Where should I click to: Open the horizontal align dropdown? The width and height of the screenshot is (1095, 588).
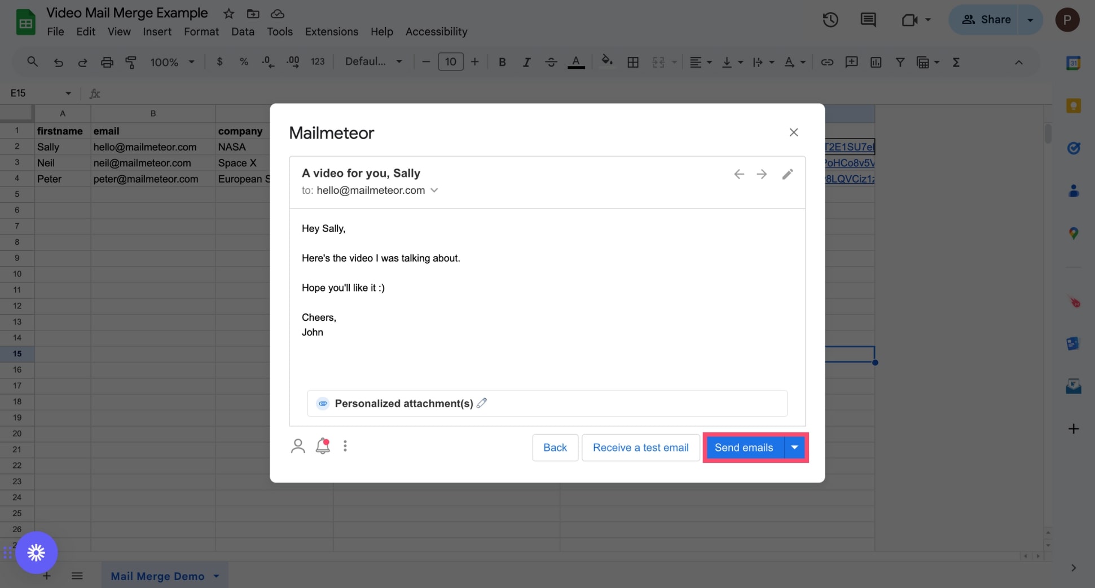pyautogui.click(x=700, y=62)
